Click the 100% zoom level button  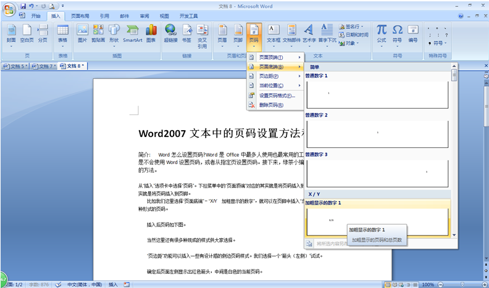coord(428,284)
